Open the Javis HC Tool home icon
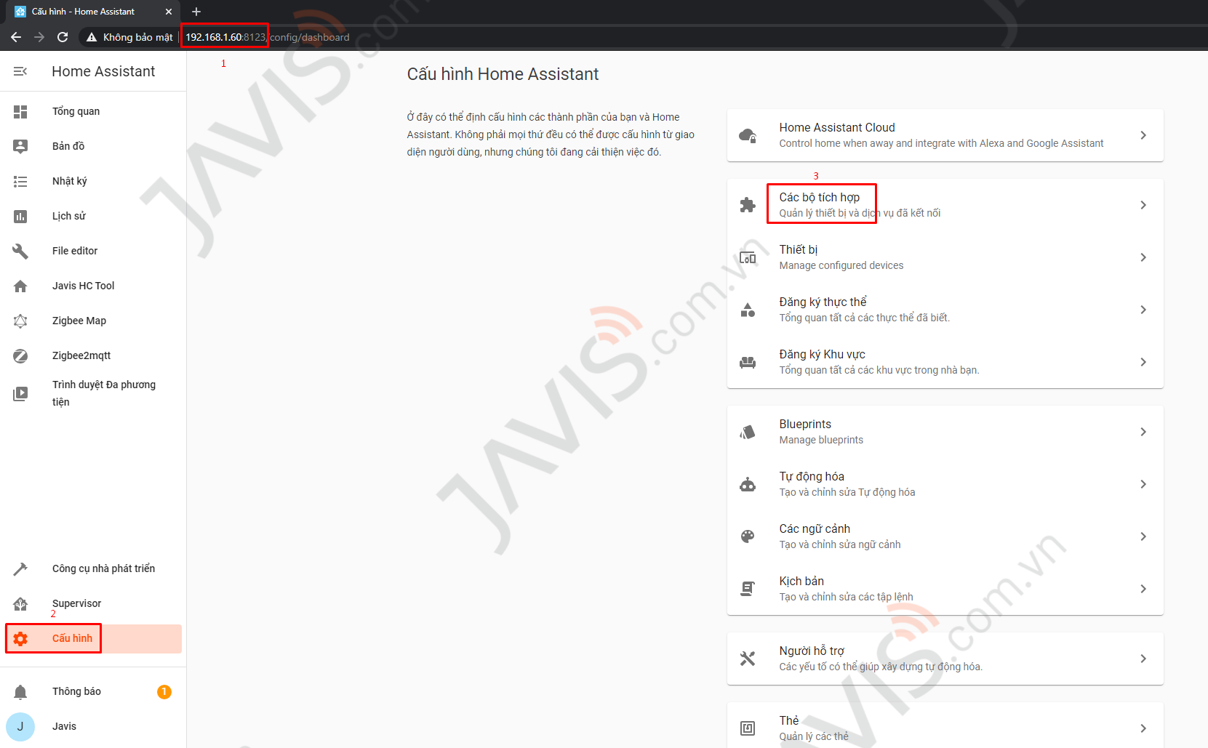The image size is (1208, 748). coord(20,286)
